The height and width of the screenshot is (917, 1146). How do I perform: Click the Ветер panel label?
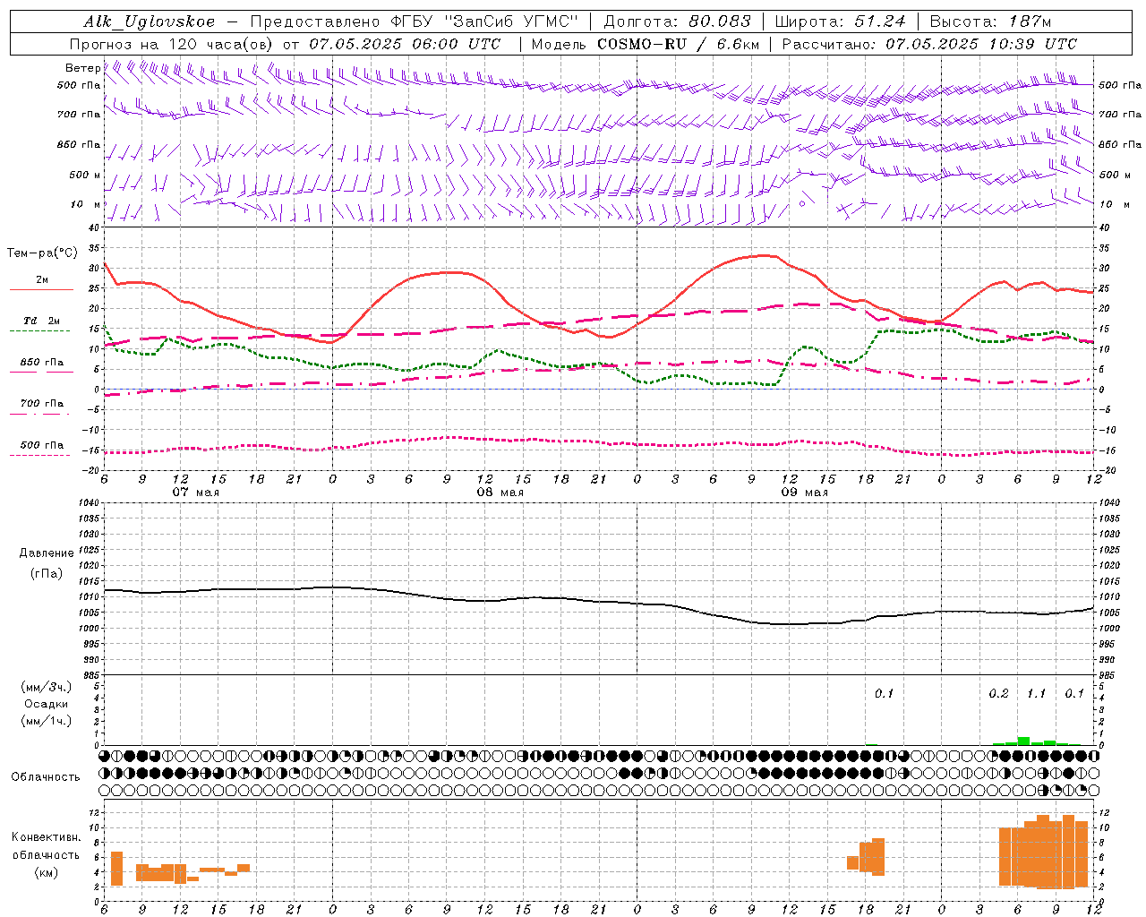(82, 68)
